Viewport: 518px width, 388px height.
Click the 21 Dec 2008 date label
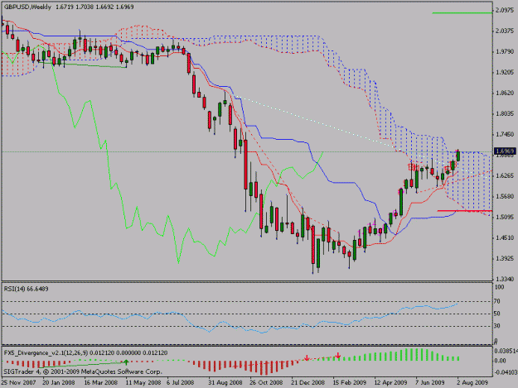point(307,383)
